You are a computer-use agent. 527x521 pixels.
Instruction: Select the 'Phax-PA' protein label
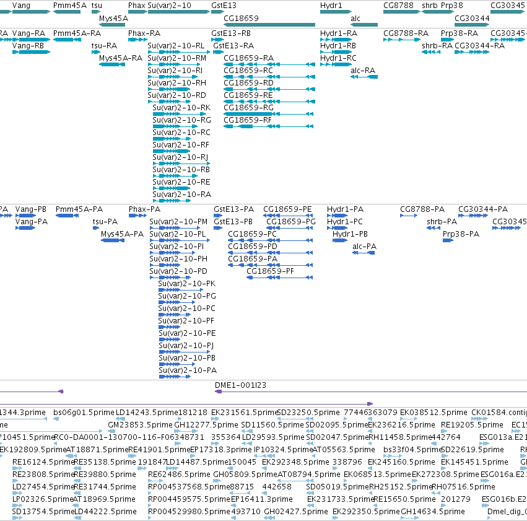144,209
